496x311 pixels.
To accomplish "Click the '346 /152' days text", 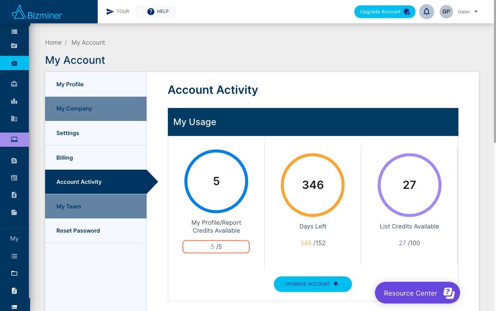I will pos(313,243).
